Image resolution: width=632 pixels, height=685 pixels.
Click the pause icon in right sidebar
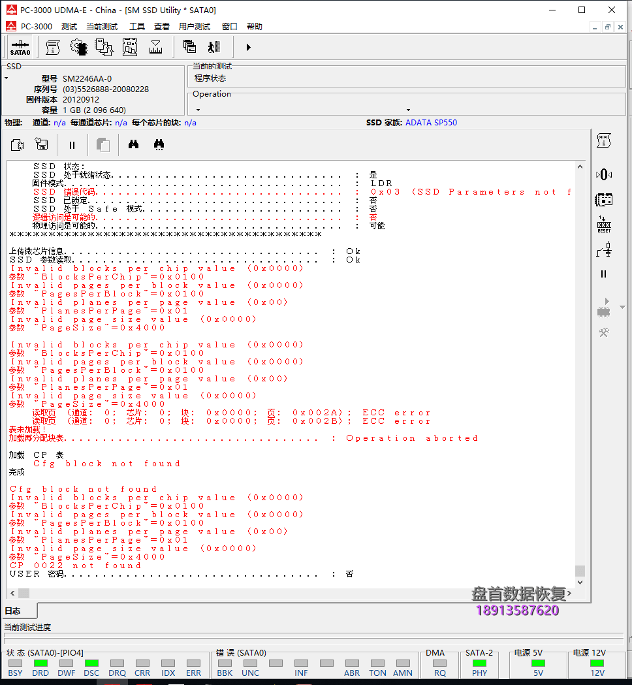point(604,274)
